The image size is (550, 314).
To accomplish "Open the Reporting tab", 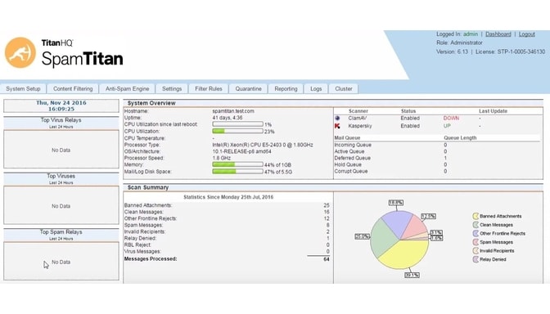I will coord(286,88).
